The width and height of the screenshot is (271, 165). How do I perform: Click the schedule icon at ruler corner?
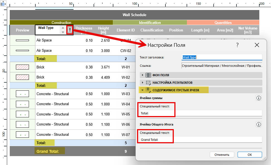point(3,3)
